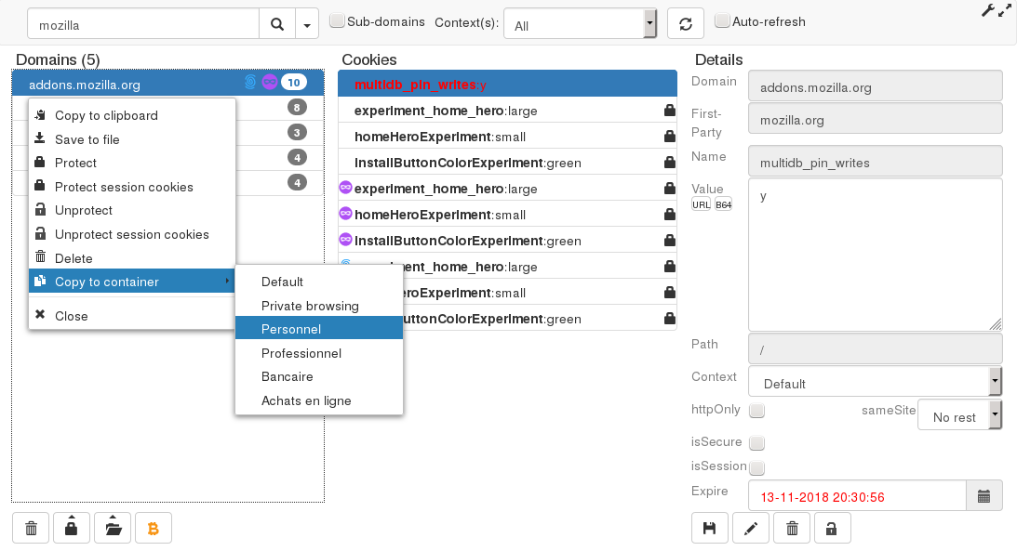Click the cookie Value text area
1017x551 pixels.
(x=875, y=255)
